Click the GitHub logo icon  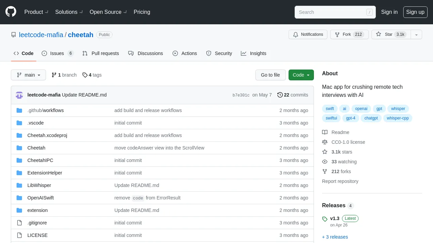pos(11,12)
